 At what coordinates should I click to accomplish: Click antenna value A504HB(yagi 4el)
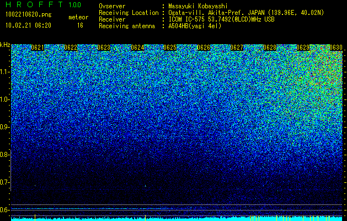(x=195, y=26)
